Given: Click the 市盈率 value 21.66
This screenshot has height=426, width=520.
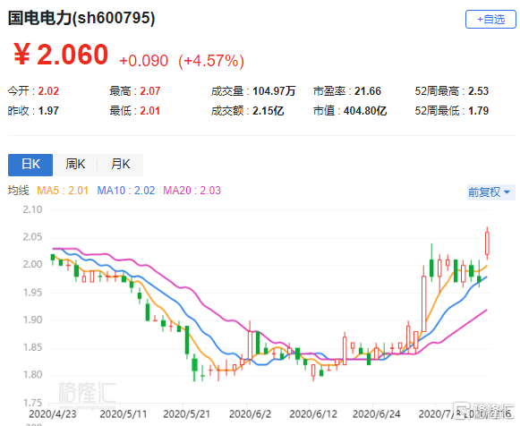Looking at the screenshot, I should (368, 91).
